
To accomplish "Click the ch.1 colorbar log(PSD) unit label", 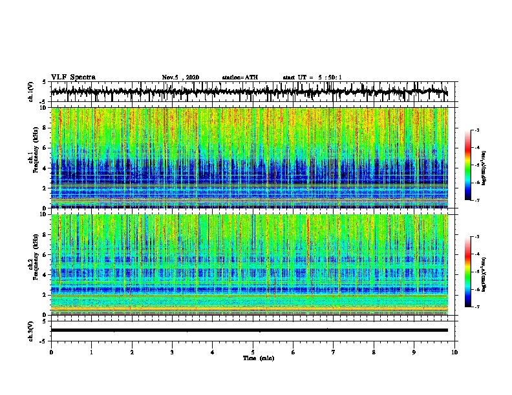I will (x=484, y=168).
